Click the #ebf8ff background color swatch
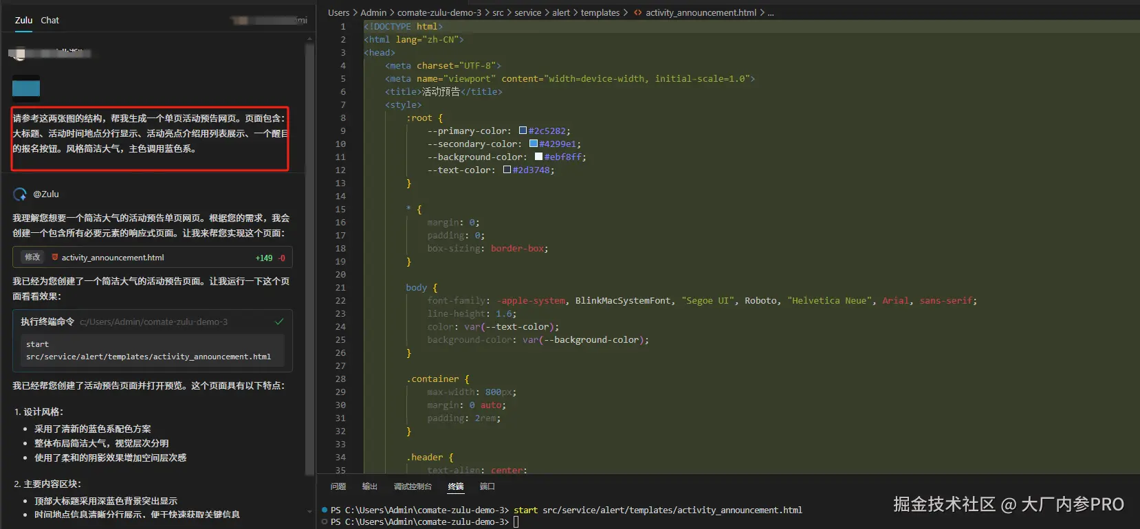 [x=538, y=157]
